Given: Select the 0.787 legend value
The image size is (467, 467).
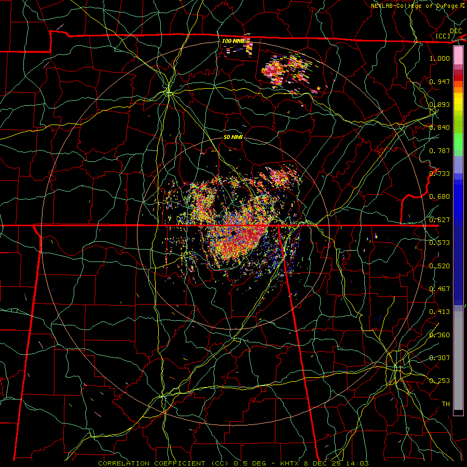Looking at the screenshot, I should click(x=439, y=150).
